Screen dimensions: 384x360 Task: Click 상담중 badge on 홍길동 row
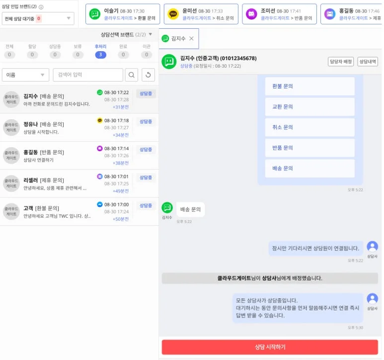click(146, 150)
